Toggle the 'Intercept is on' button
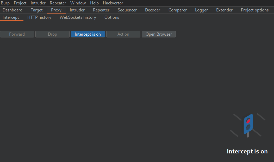This screenshot has height=162, width=274. click(x=88, y=34)
